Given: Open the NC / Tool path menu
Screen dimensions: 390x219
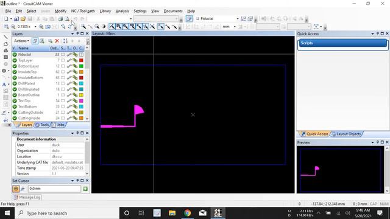Looking at the screenshot, I should tap(83, 11).
